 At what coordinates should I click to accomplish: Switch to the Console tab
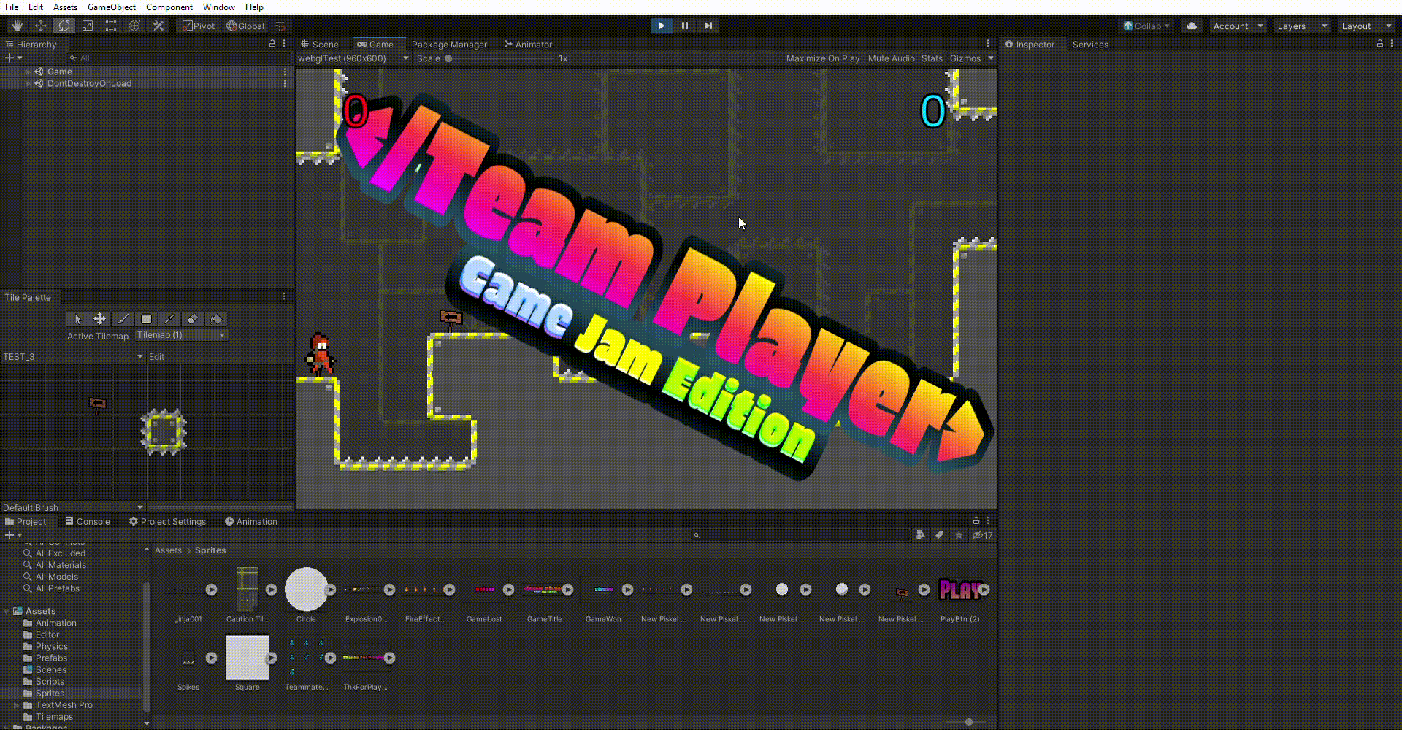click(x=88, y=521)
